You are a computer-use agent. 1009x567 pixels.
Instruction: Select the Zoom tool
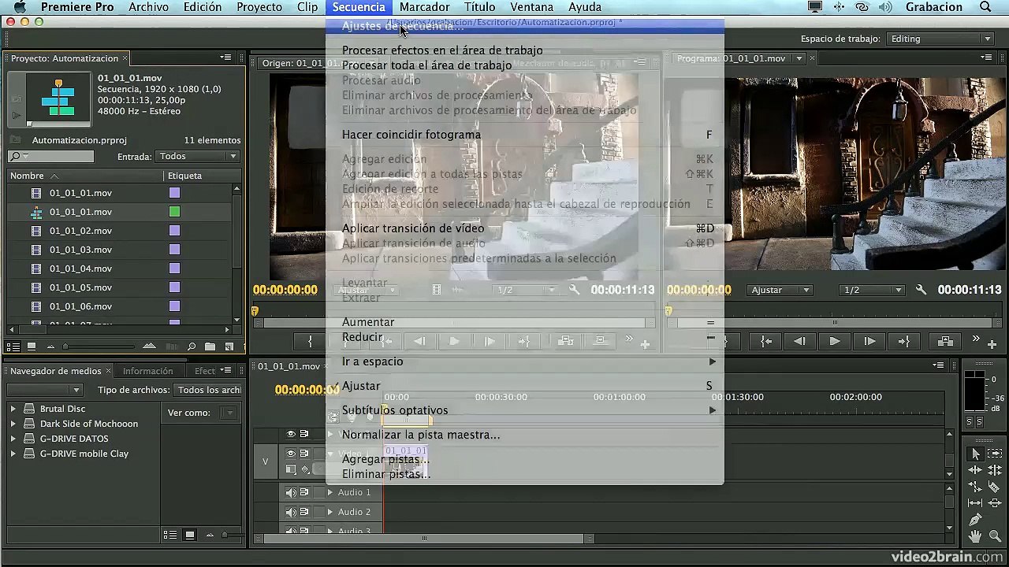(994, 536)
